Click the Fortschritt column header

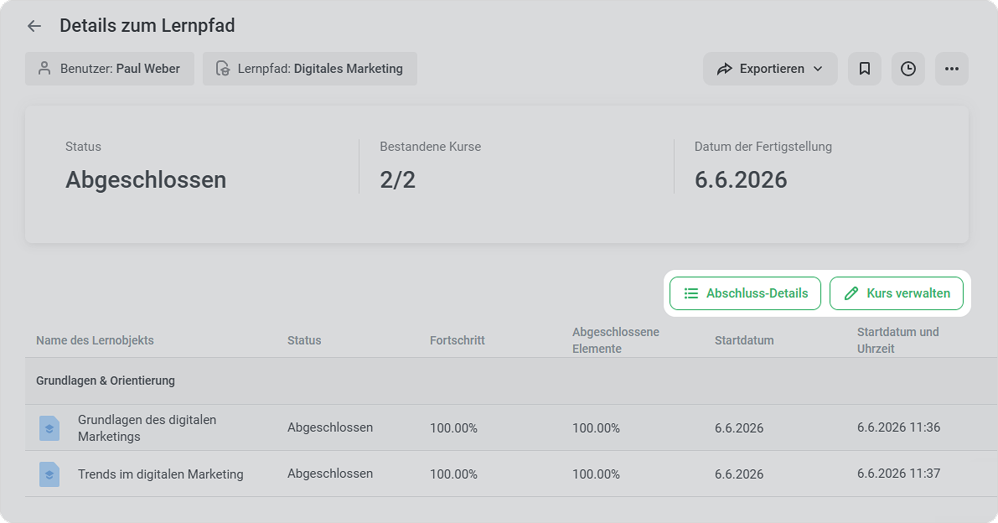(457, 340)
